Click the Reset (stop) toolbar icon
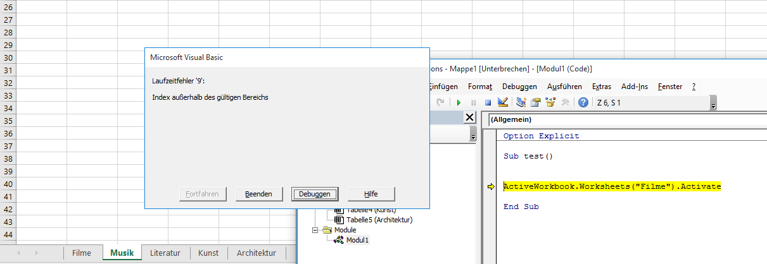The width and height of the screenshot is (767, 264). [488, 102]
